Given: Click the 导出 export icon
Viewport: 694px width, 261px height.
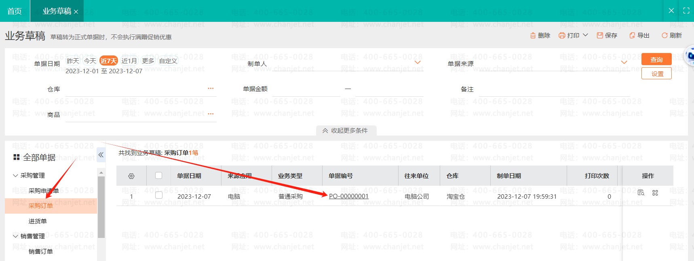Looking at the screenshot, I should coord(632,36).
